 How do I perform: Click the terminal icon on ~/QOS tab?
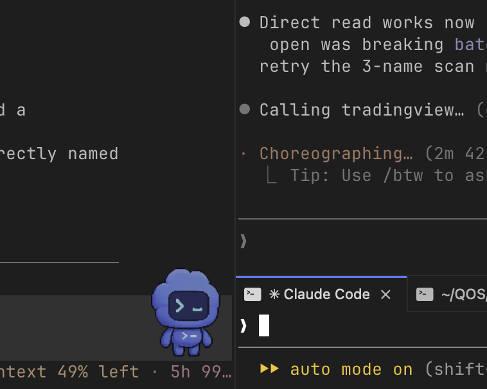pos(425,295)
